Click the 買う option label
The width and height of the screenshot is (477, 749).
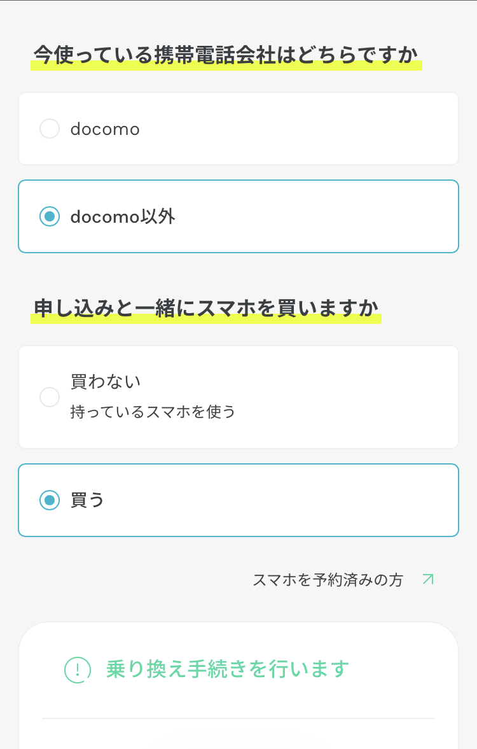[x=87, y=500]
